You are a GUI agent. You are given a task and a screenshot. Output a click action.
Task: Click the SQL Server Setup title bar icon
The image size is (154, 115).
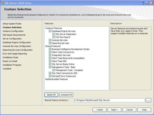click(2, 3)
